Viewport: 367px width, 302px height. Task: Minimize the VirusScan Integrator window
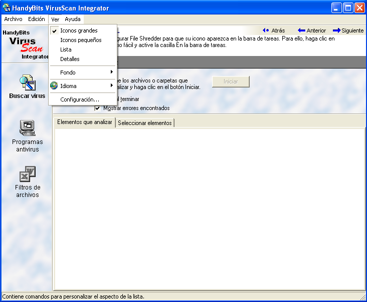pyautogui.click(x=336, y=8)
